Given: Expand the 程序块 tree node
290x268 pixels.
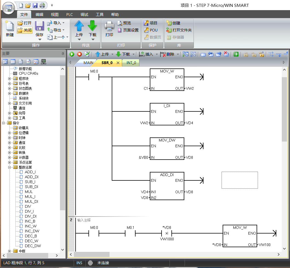Looking at the screenshot, I should click(10, 79).
